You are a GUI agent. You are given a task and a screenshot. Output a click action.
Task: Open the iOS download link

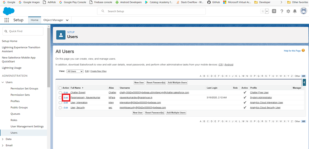pos(221,65)
